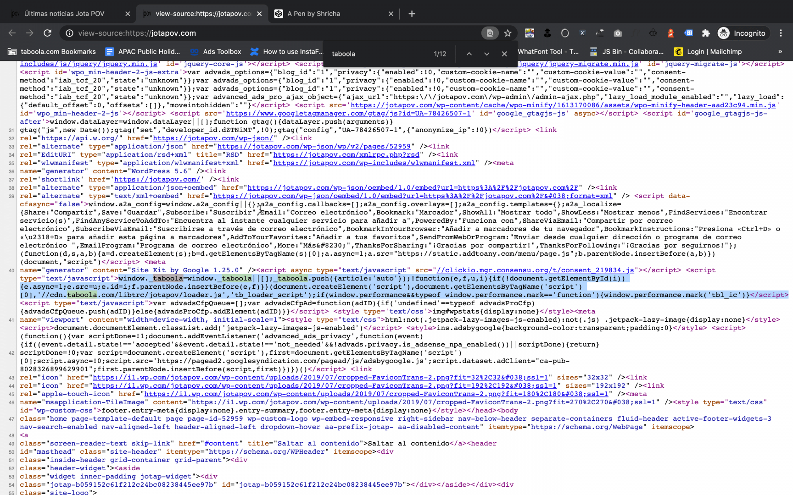The height and width of the screenshot is (495, 793).
Task: Open a new browser tab
Action: point(412,14)
